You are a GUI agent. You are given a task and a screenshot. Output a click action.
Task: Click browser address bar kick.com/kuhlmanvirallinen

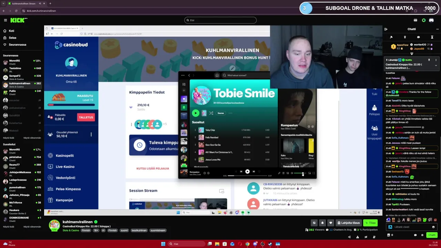(41, 11)
